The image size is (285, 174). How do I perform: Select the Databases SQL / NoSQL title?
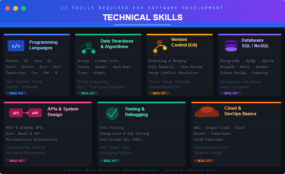coord(255,43)
